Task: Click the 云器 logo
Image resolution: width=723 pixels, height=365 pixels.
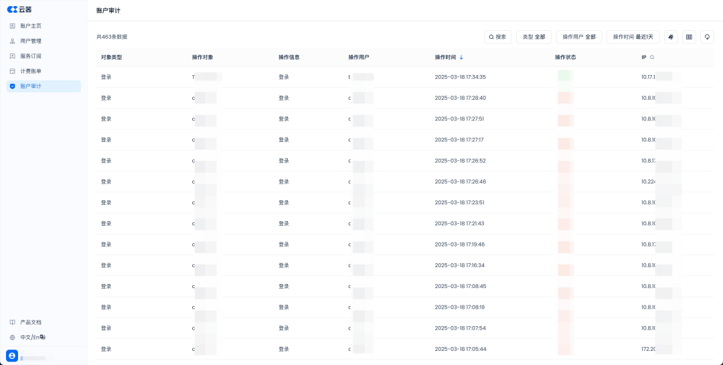Action: (19, 9)
